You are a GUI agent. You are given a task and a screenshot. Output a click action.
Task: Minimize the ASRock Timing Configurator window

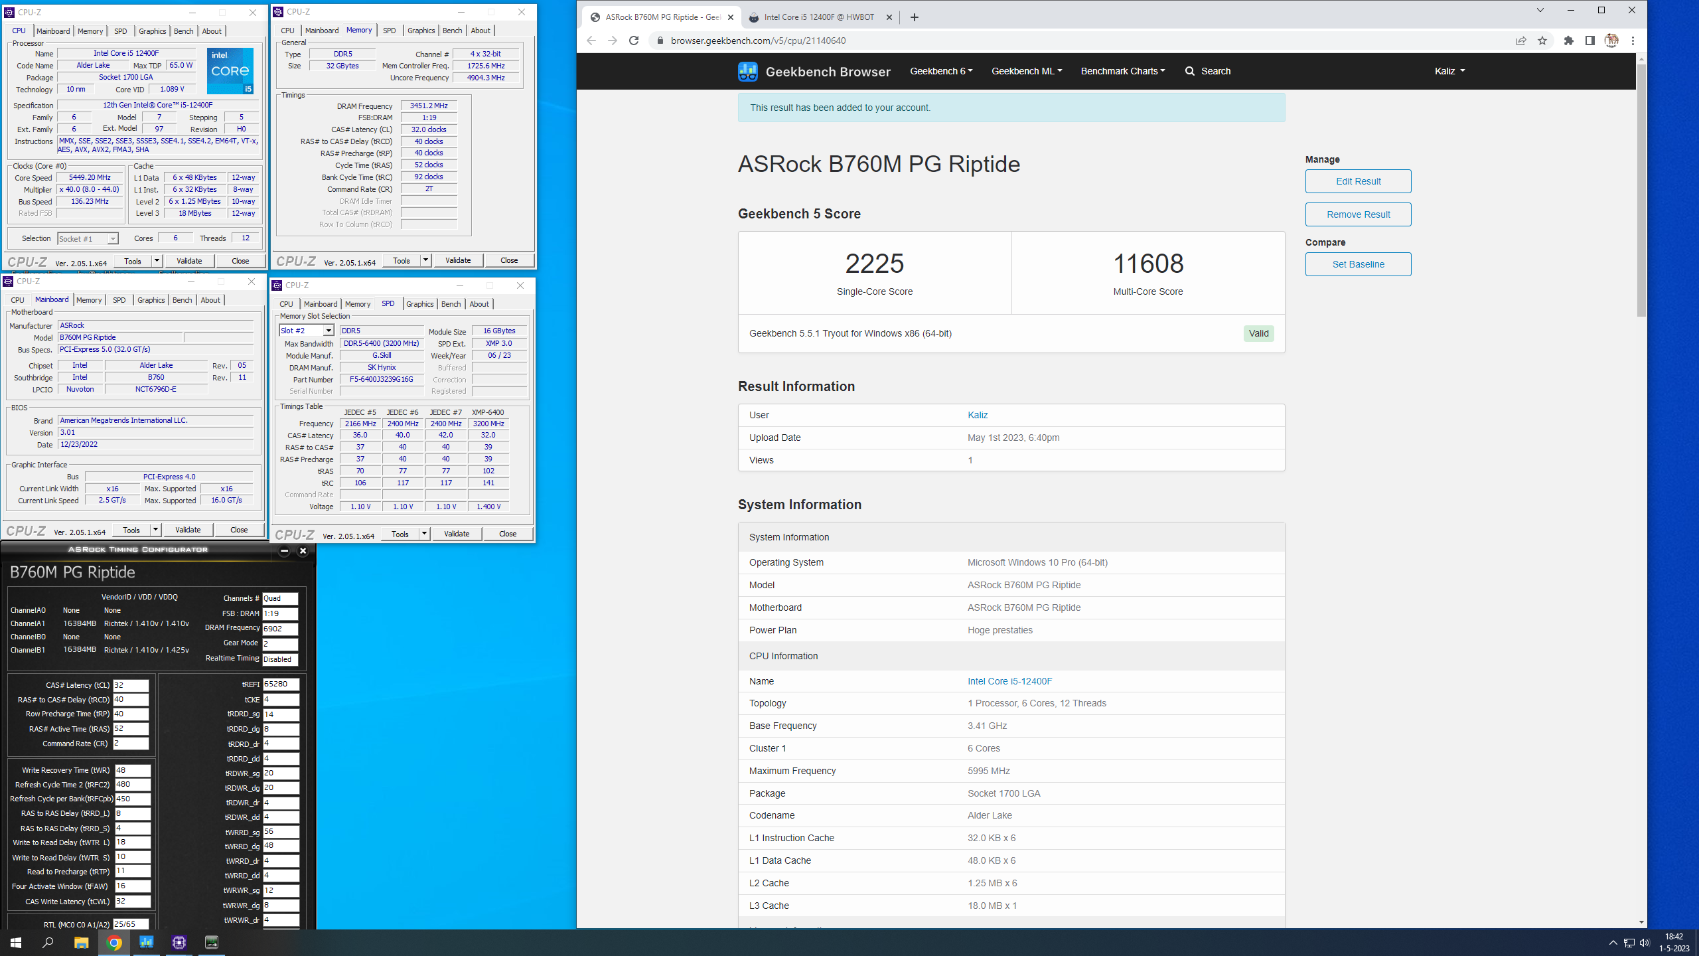[x=284, y=550]
